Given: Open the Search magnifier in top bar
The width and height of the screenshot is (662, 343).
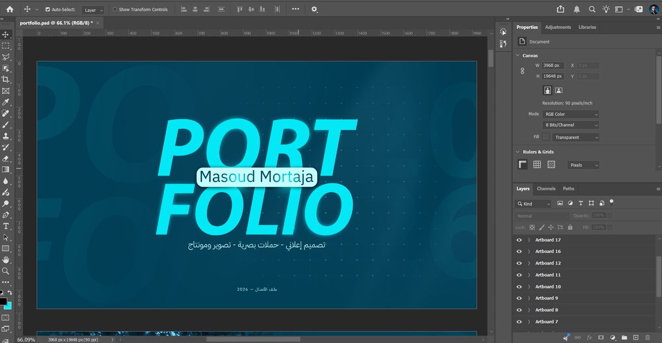Looking at the screenshot, I should 592,9.
